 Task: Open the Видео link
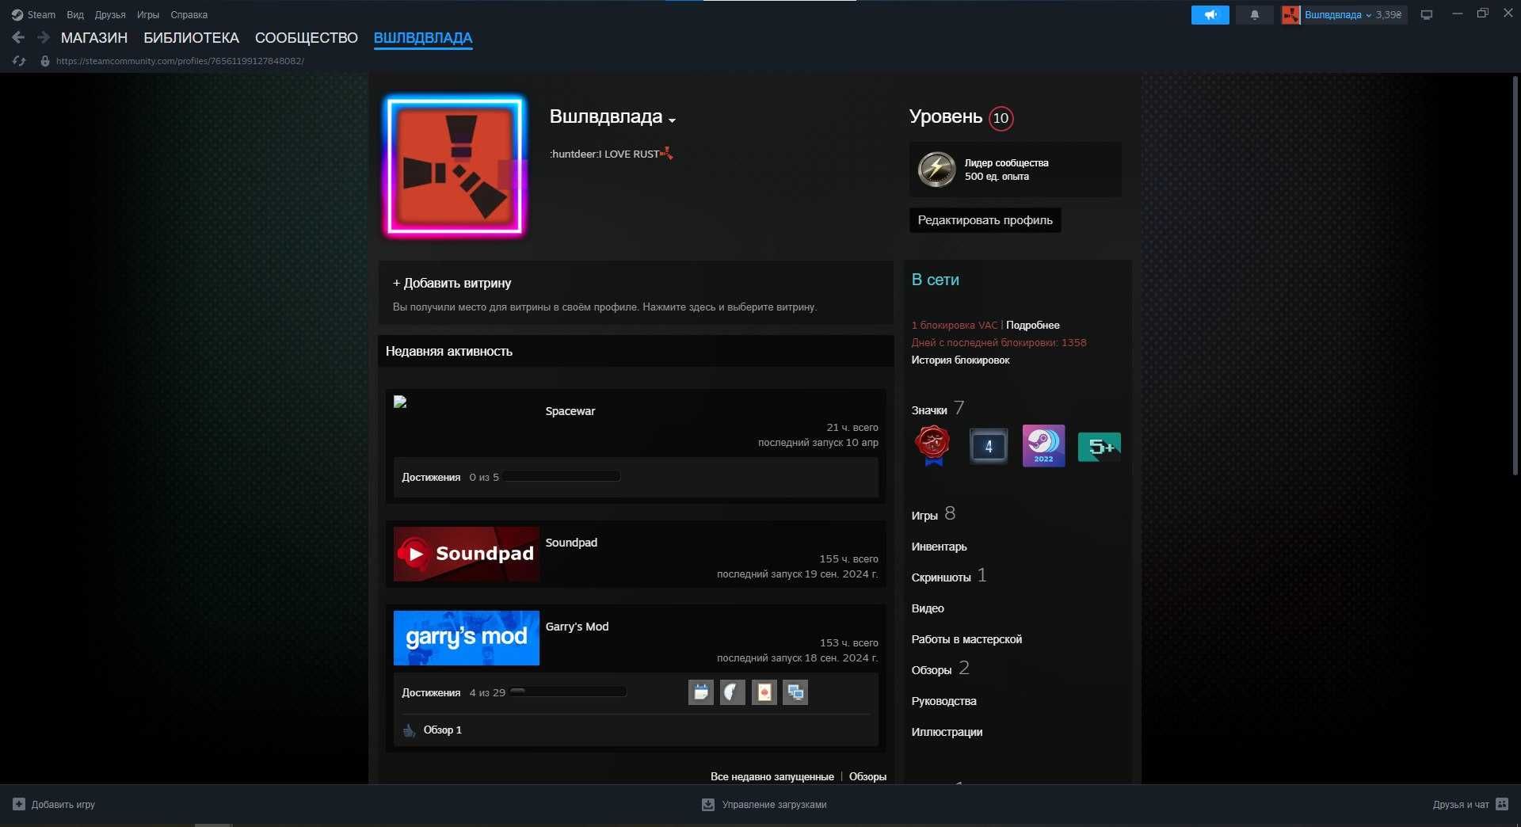[928, 608]
